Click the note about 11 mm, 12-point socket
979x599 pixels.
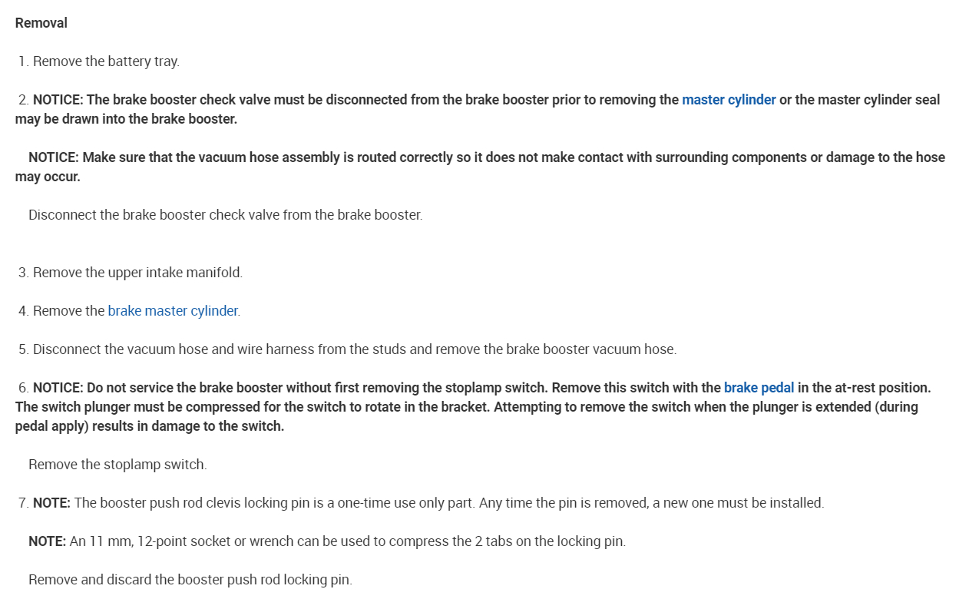click(347, 541)
